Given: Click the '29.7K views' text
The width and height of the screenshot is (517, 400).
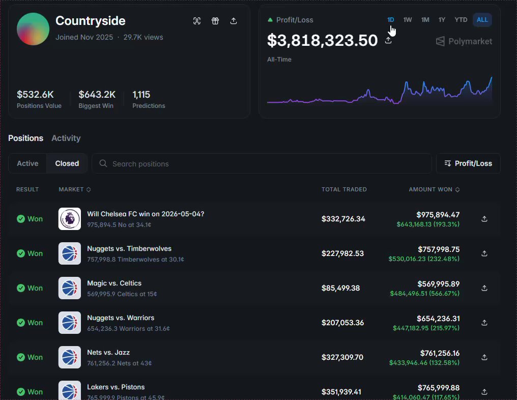Looking at the screenshot, I should coord(143,37).
